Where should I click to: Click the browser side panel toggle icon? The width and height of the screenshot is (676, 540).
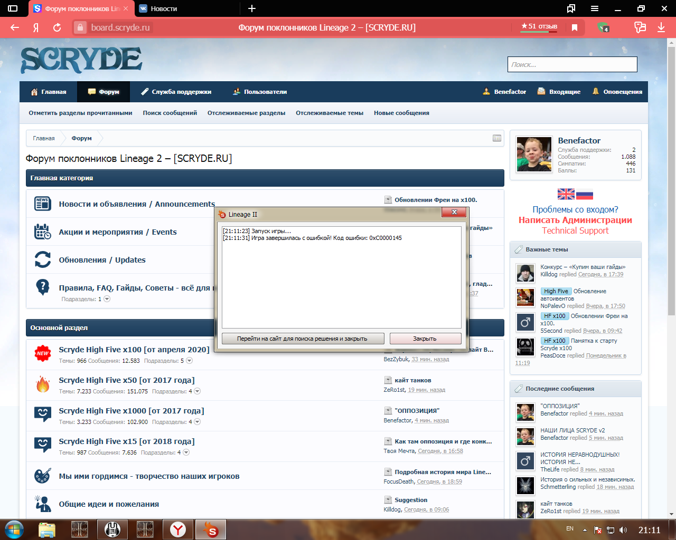point(13,8)
